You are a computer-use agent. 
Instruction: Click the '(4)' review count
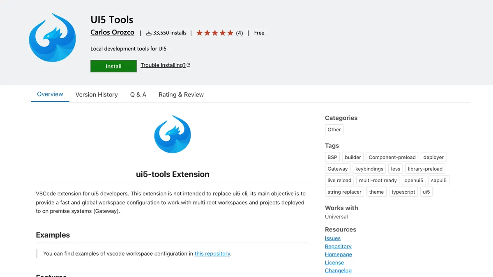[240, 33]
